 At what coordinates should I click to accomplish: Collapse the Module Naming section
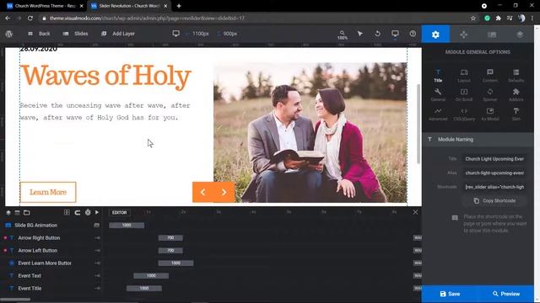click(478, 140)
